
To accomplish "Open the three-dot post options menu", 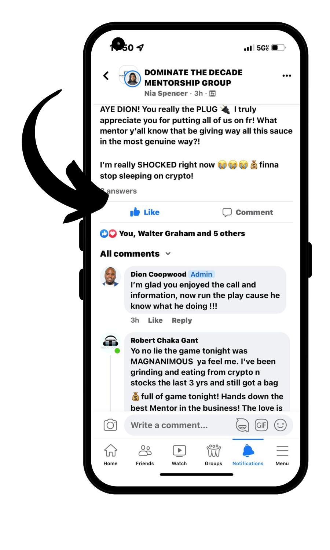I will [x=287, y=76].
